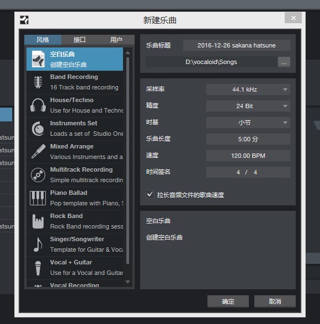Select the Piano Ballad template title
This screenshot has width=320, height=324.
pos(68,193)
